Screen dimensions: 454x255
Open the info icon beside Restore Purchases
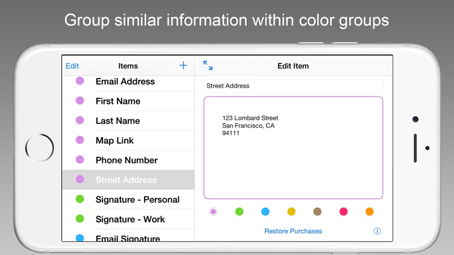(377, 231)
